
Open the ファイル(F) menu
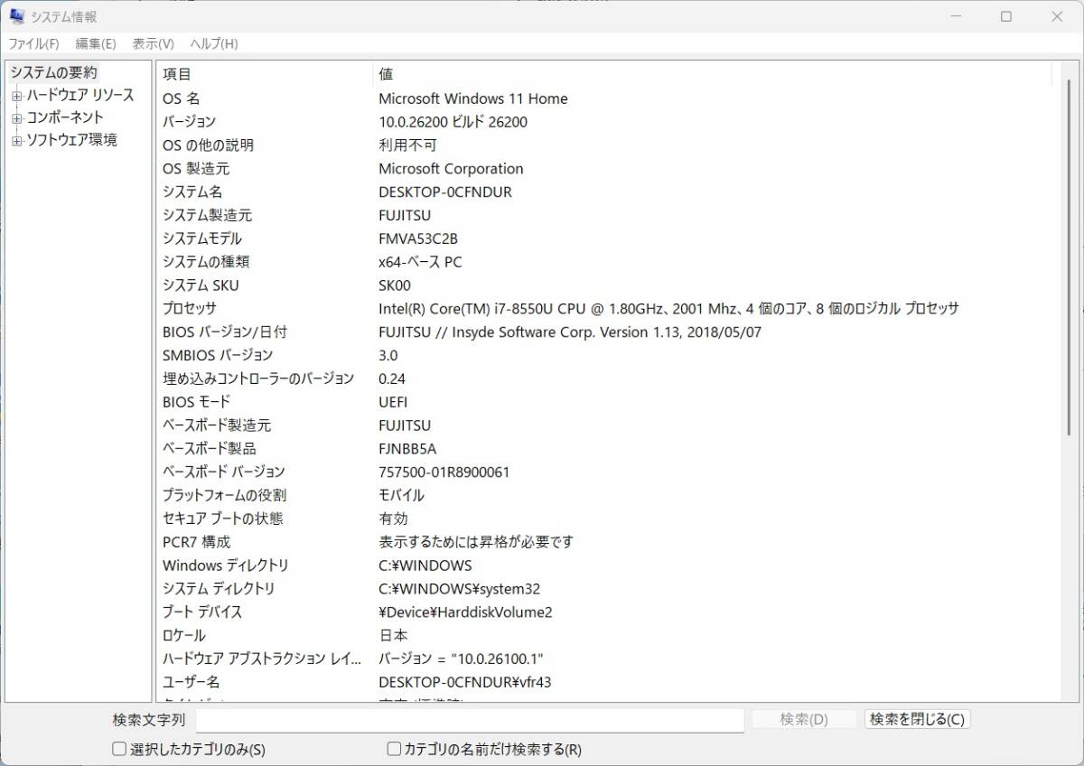click(33, 43)
